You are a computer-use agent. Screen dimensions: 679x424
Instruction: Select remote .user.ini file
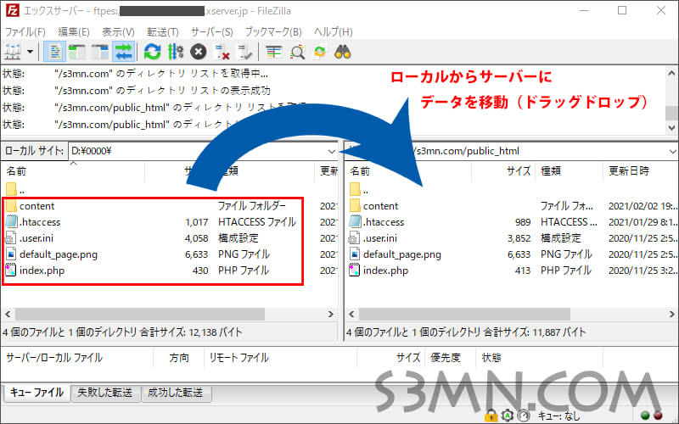coord(373,238)
